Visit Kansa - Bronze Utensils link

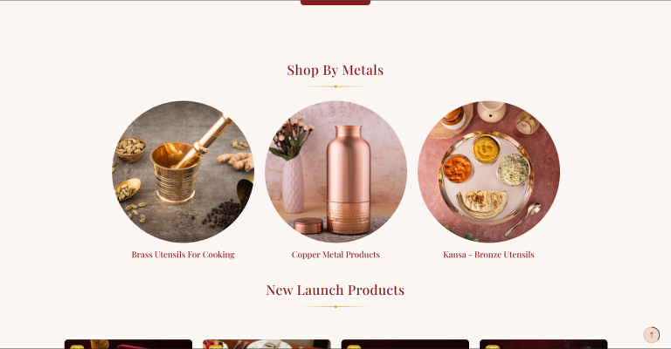488,255
